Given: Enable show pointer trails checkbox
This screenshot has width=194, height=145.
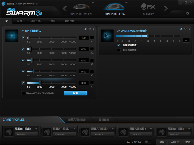Looking at the screenshot, I should pos(119,50).
